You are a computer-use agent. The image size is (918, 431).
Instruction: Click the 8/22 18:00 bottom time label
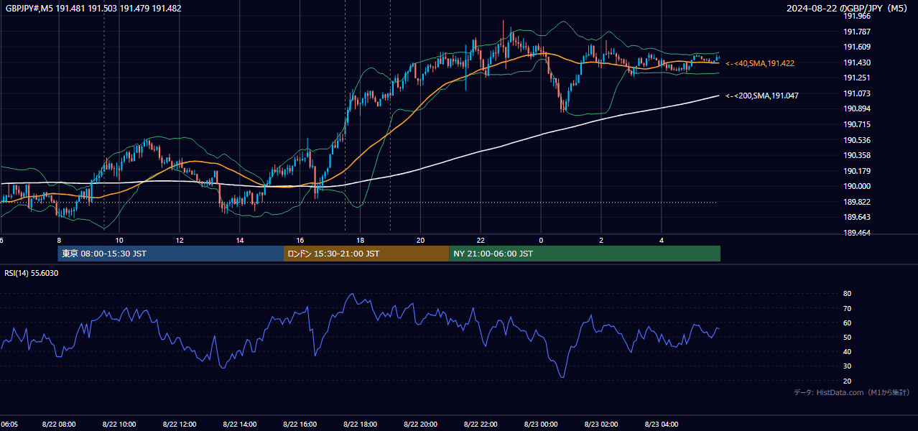361,424
